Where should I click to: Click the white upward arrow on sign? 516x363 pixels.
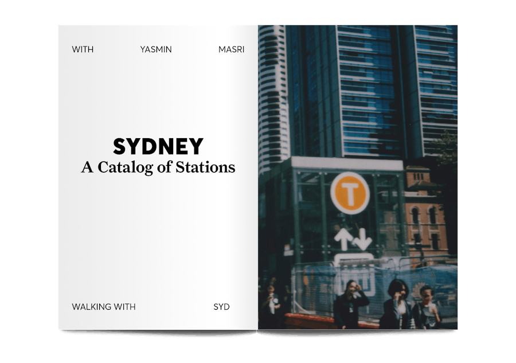tap(343, 239)
